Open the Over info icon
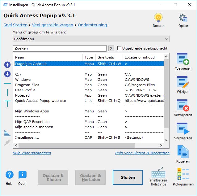 tap(22, 175)
